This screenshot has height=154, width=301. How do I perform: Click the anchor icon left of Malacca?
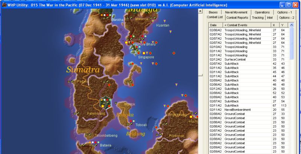(x=128, y=18)
